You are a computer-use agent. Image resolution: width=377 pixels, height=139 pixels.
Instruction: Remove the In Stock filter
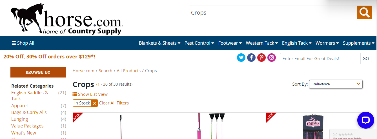(x=95, y=103)
